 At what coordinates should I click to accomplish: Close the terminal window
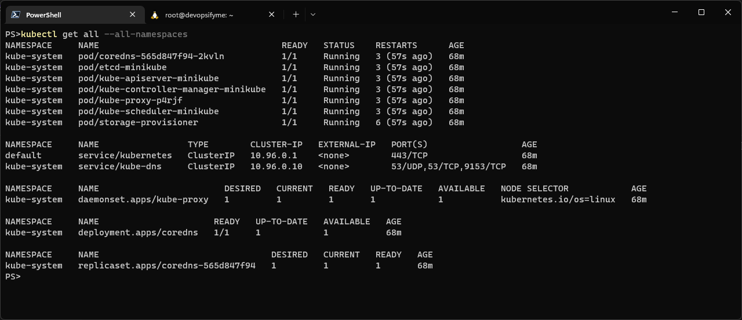(728, 12)
